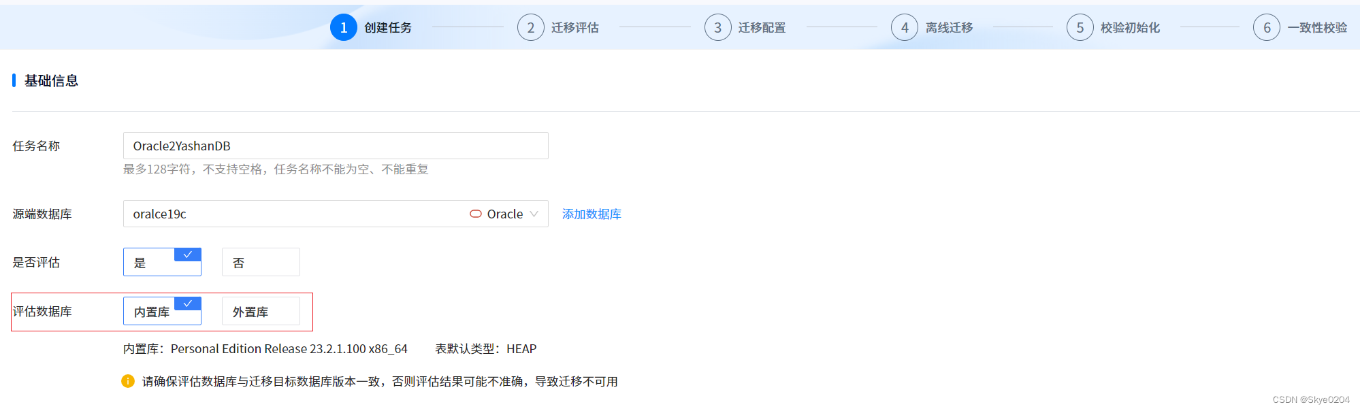Click the 评估数据库 field label
Image resolution: width=1360 pixels, height=411 pixels.
[x=42, y=312]
